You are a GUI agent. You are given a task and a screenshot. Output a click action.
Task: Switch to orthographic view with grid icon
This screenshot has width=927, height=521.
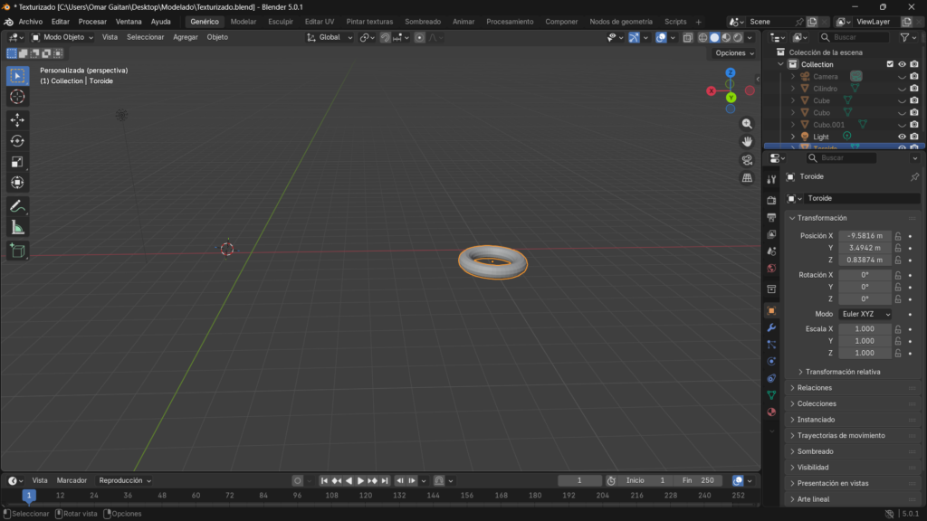pyautogui.click(x=747, y=178)
